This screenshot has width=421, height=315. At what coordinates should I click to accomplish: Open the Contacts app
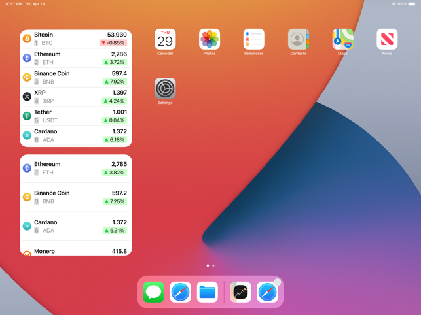pos(299,39)
